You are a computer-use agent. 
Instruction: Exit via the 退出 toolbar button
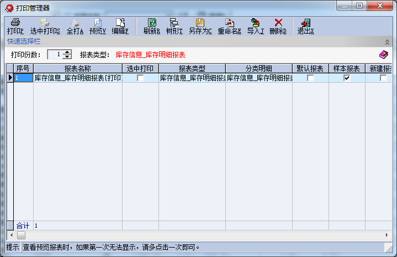click(x=305, y=23)
